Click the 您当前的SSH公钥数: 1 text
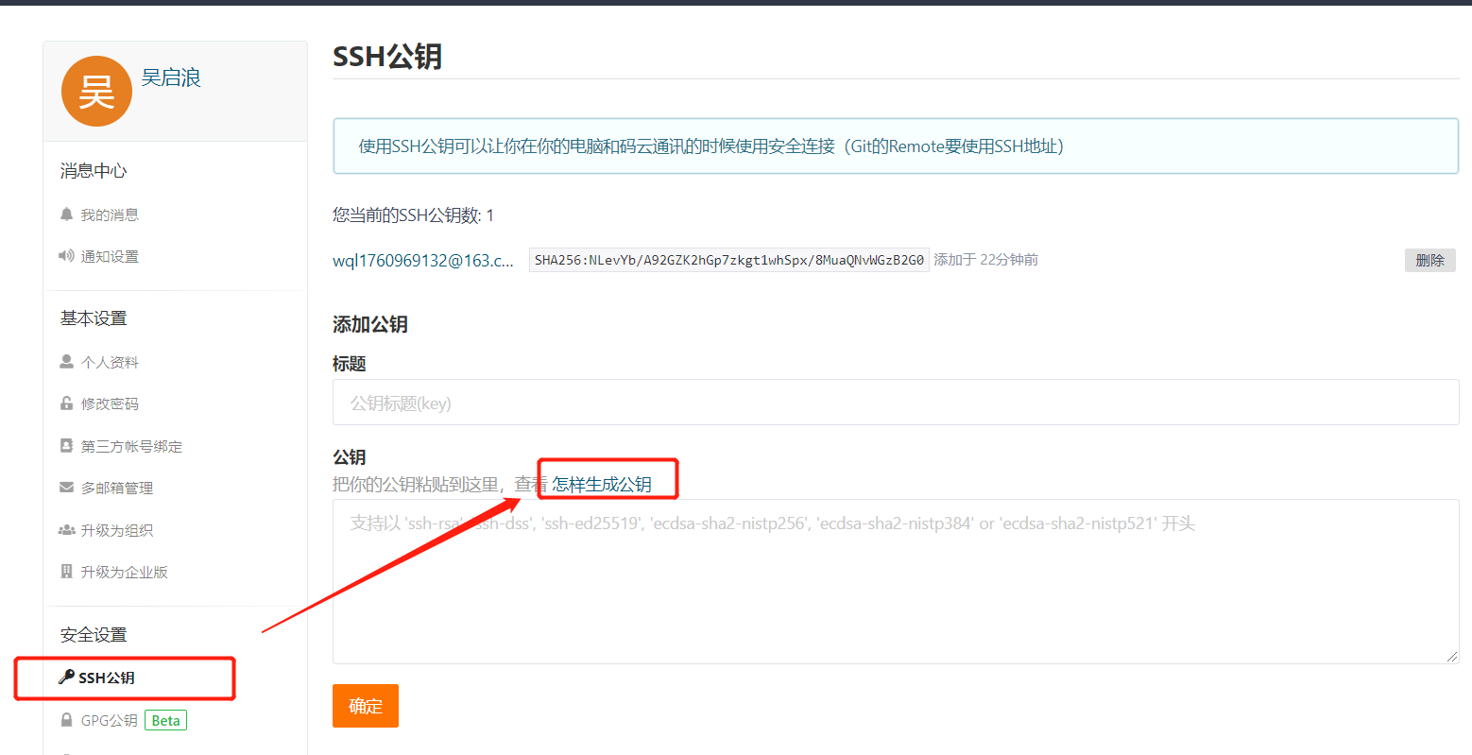The width and height of the screenshot is (1472, 755). (x=413, y=215)
